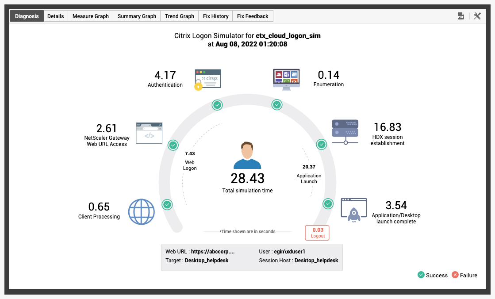The height and width of the screenshot is (299, 495).
Task: Click the 4.17 Authentication time value
Action: (x=165, y=76)
